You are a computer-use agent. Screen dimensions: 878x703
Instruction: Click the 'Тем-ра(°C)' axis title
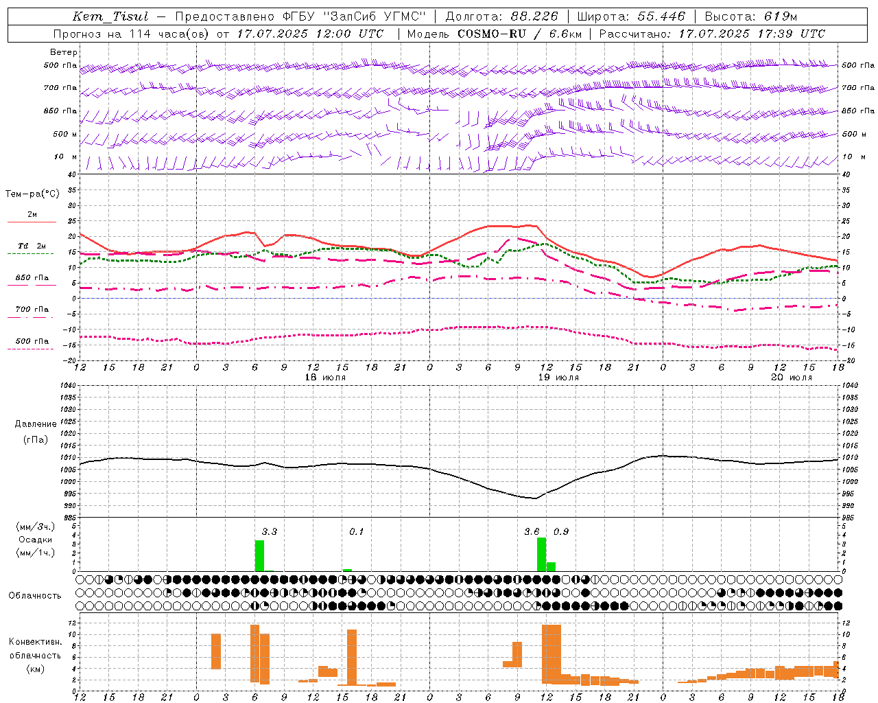(32, 194)
